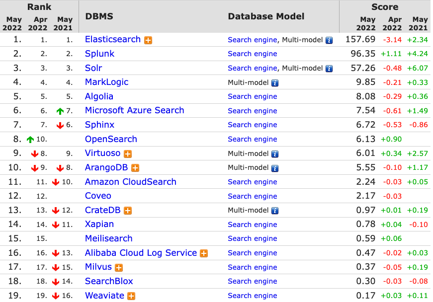Open the OpenSearch link
The width and height of the screenshot is (433, 302).
point(111,139)
